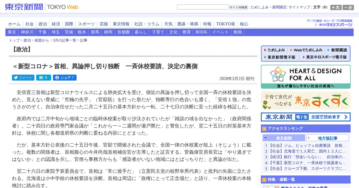
Task: Open 東京中日スポーツ電子版 sidebar link
Action: coord(325,57)
